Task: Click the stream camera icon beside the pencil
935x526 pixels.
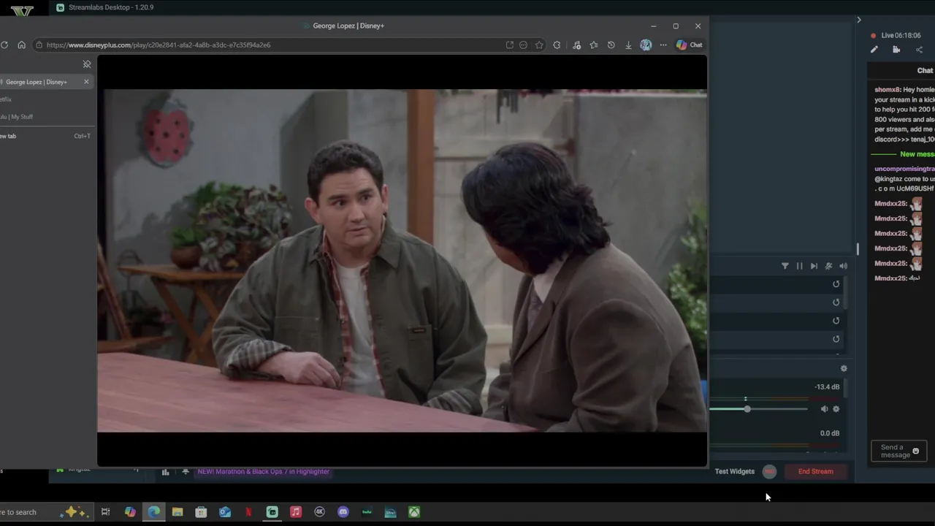Action: click(x=896, y=50)
